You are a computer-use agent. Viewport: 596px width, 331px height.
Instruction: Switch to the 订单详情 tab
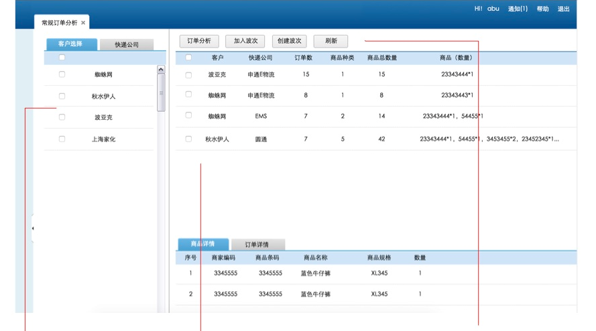(257, 245)
